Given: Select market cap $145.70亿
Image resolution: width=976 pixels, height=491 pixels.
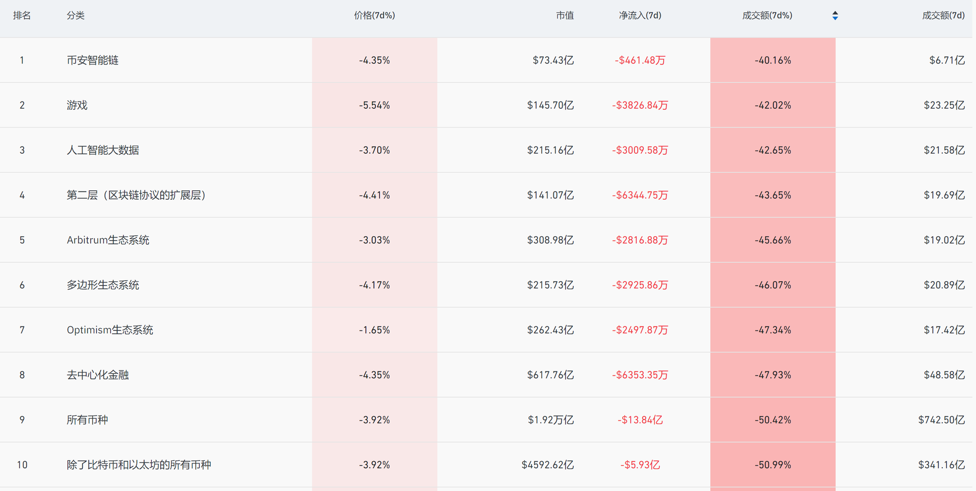Looking at the screenshot, I should [550, 105].
